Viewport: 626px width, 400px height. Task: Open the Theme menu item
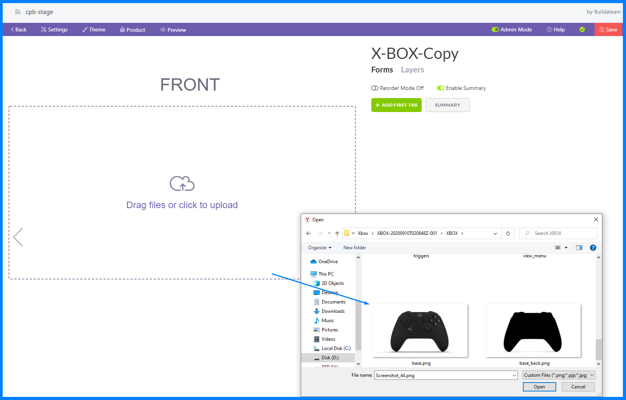[x=94, y=29]
